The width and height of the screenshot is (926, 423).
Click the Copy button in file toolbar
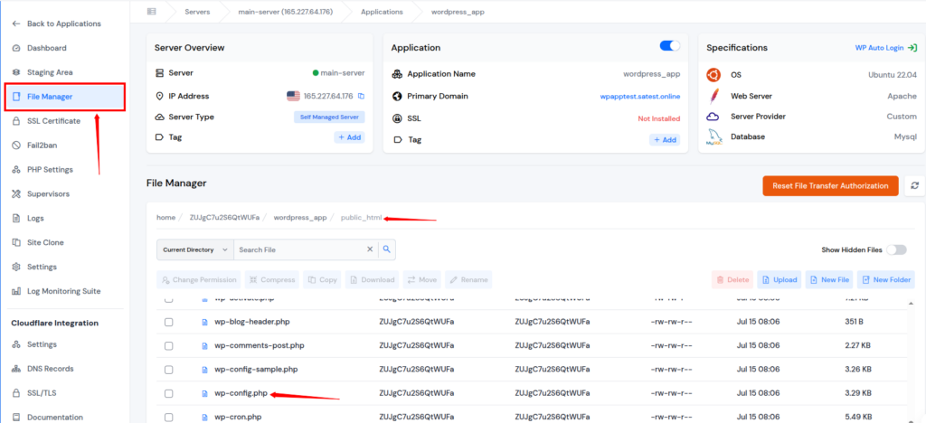[323, 279]
